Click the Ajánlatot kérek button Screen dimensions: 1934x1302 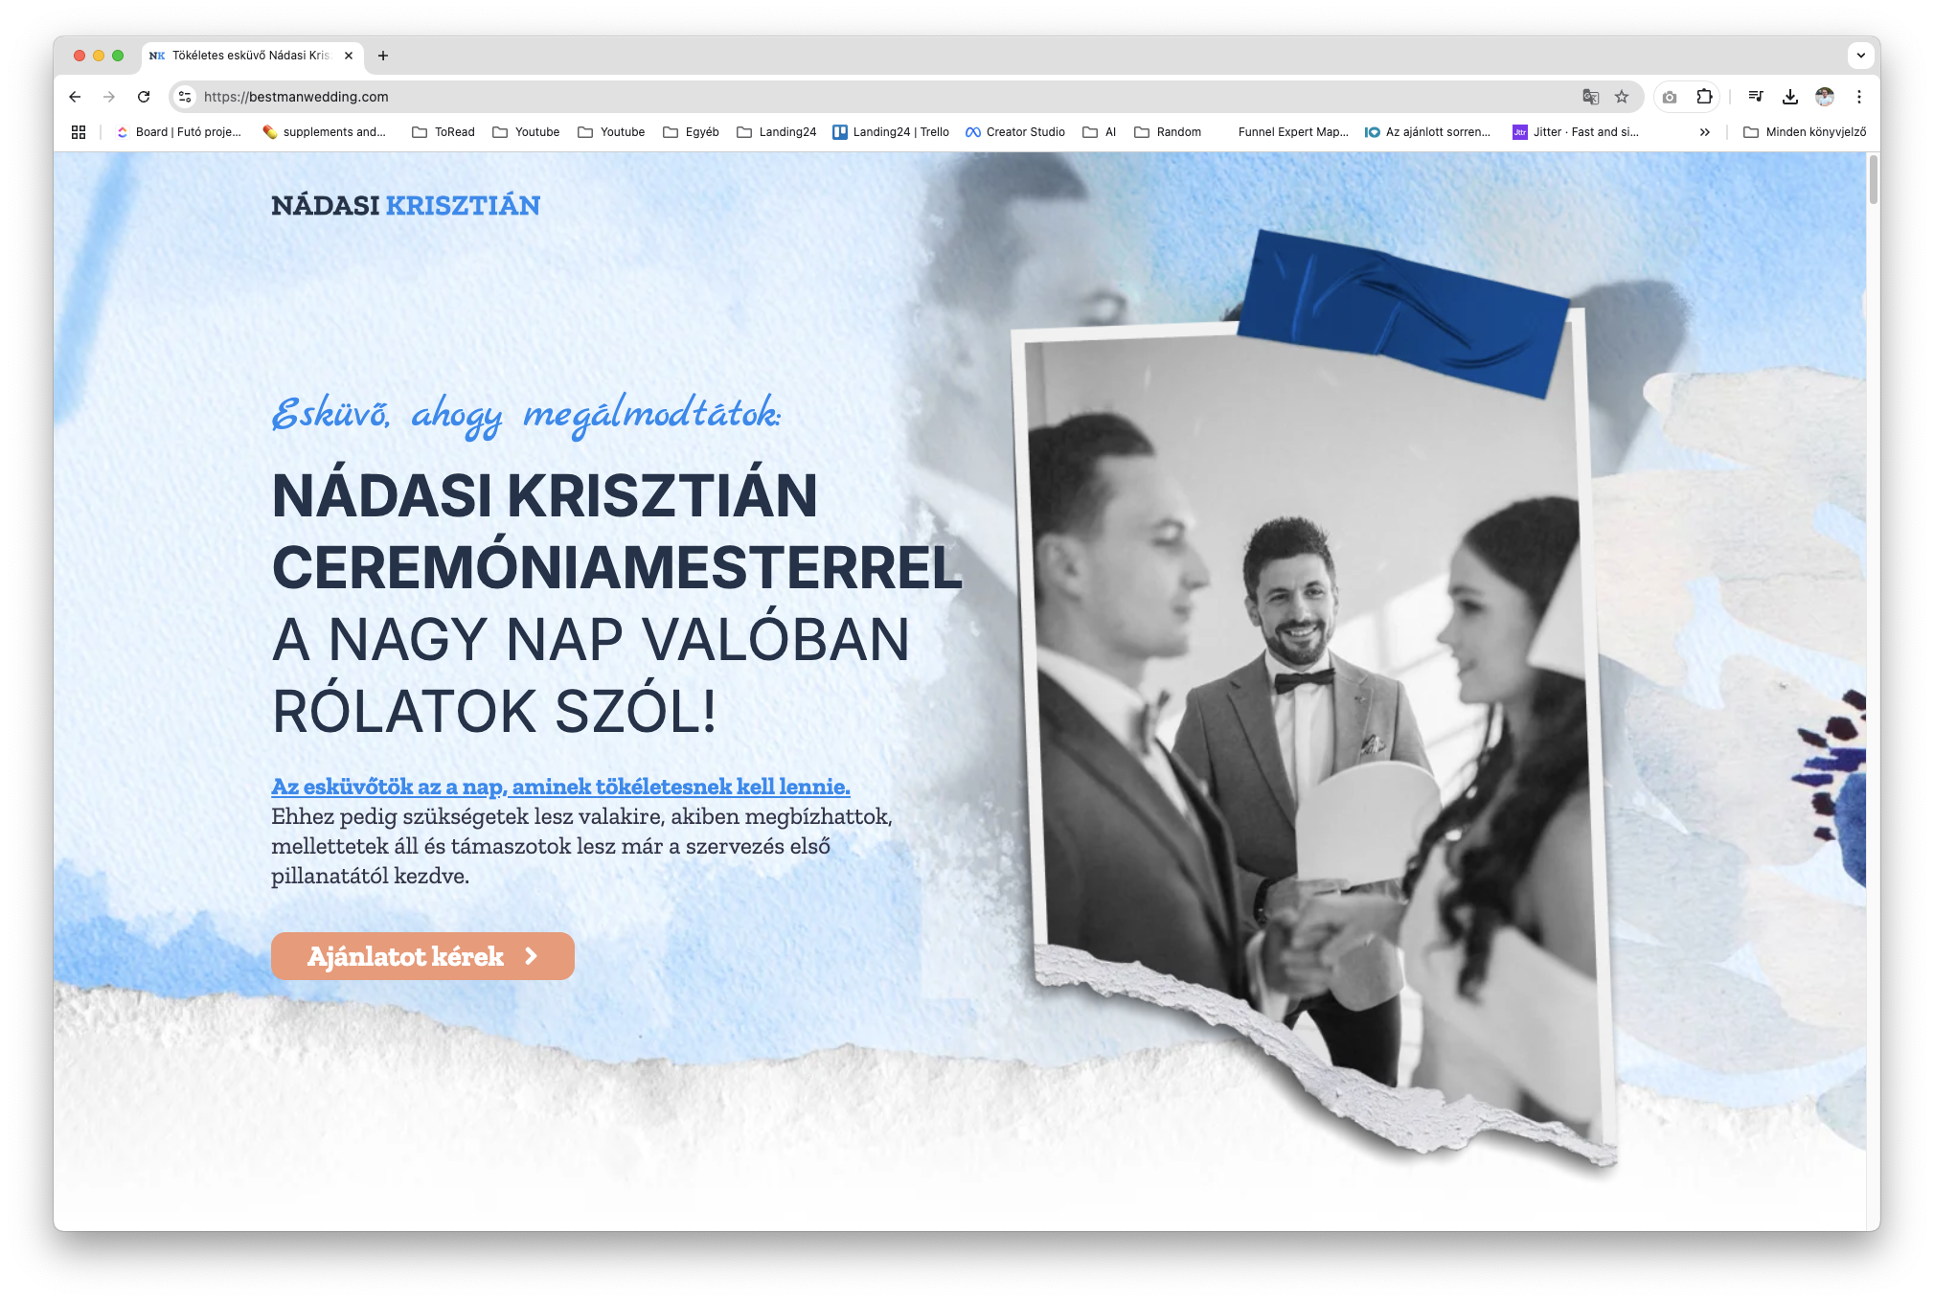[421, 955]
